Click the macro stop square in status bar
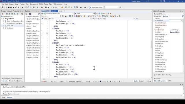The image size is (185, 104). (x=46, y=81)
